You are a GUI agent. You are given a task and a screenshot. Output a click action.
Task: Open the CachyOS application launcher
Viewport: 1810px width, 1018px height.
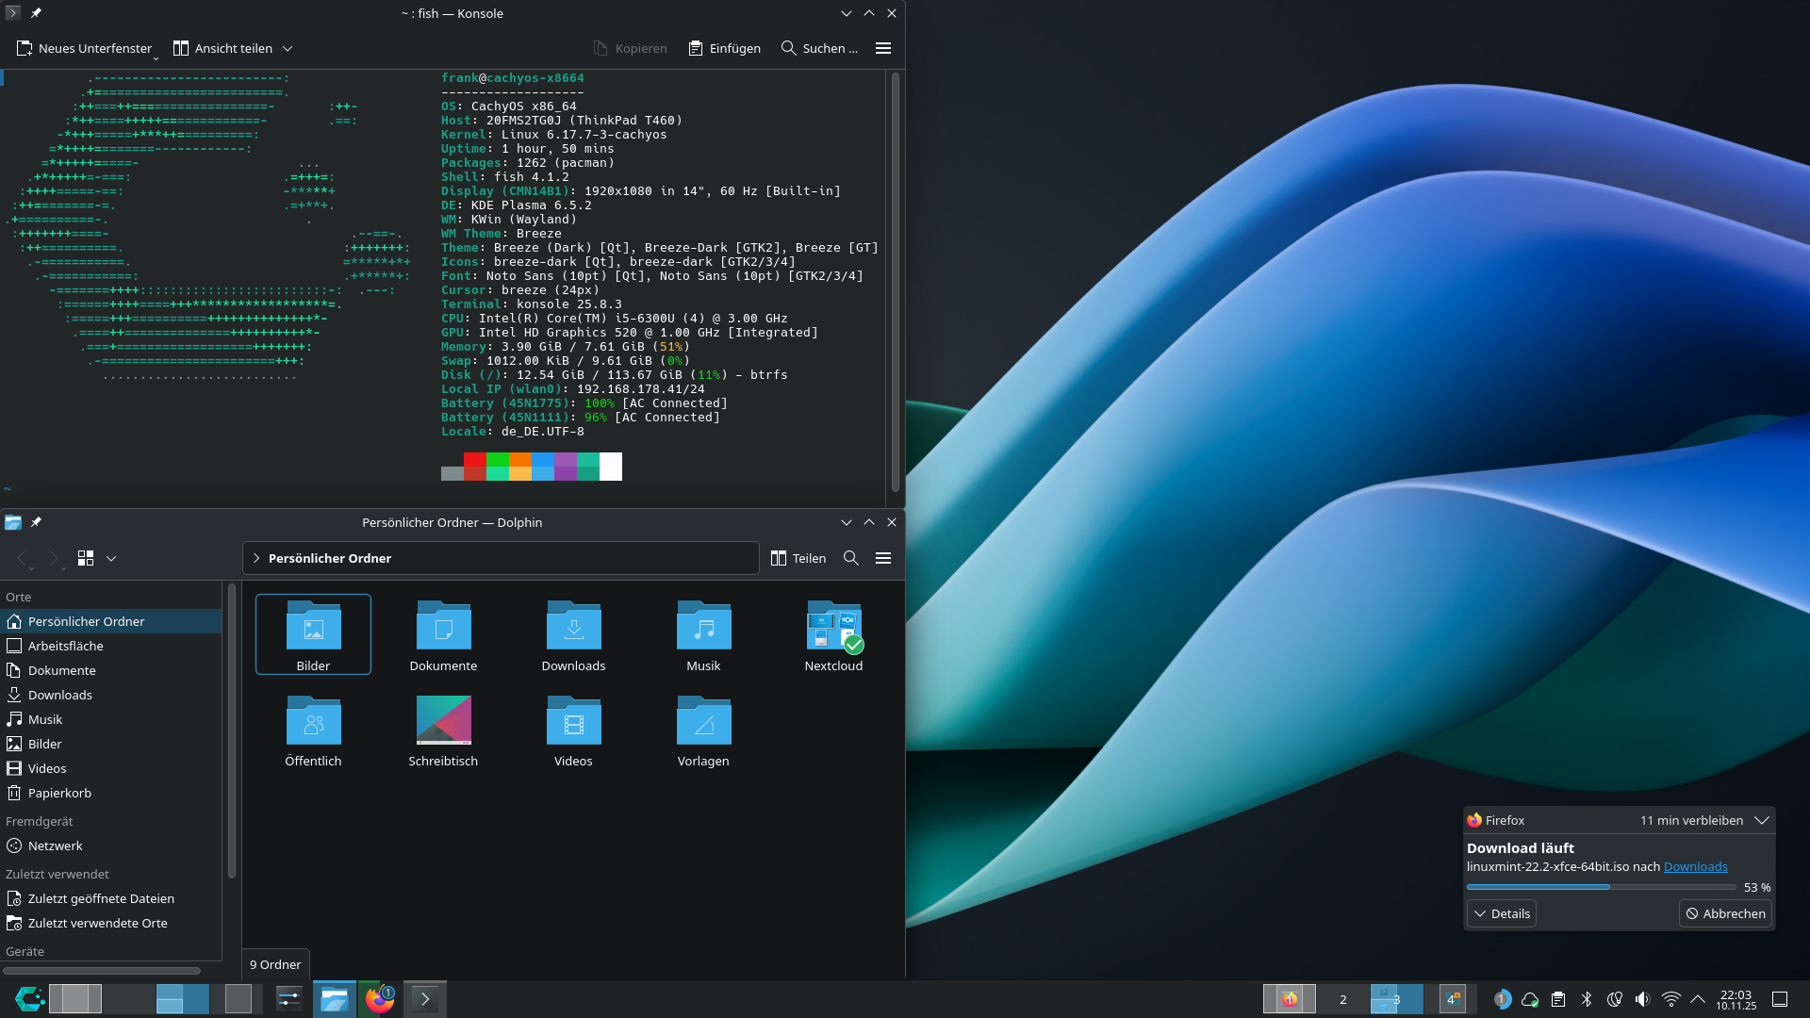click(29, 999)
